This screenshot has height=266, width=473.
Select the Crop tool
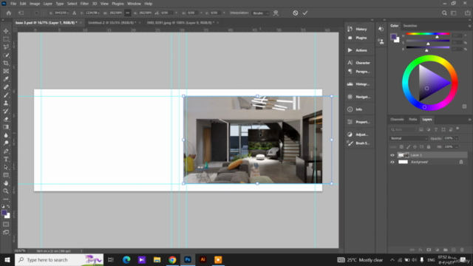pyautogui.click(x=6, y=63)
